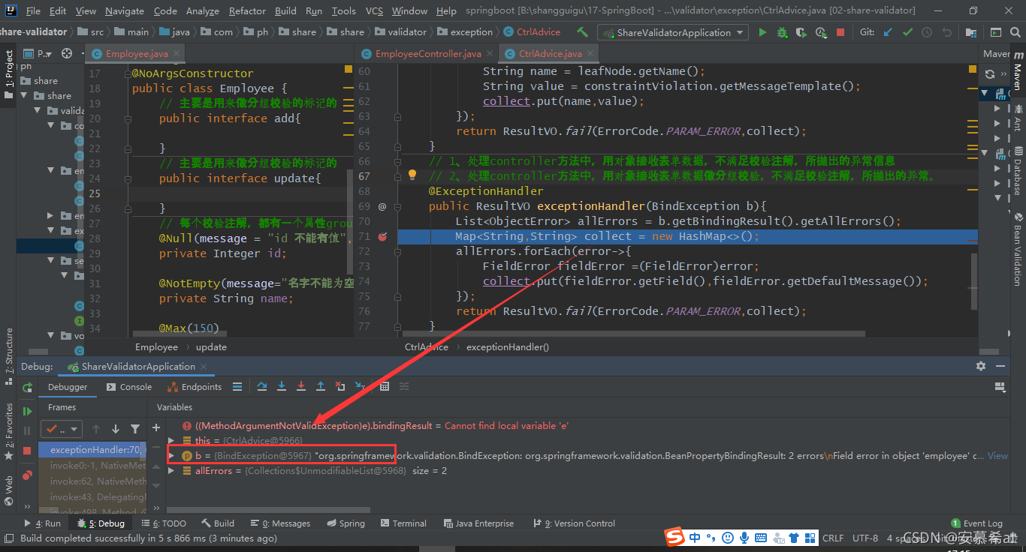Click Step Into blue arrow icon
This screenshot has width=1026, height=552.
click(282, 387)
